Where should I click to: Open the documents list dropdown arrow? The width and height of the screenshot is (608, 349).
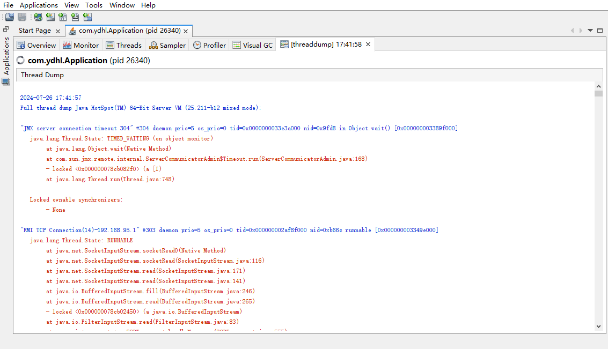[x=591, y=31]
